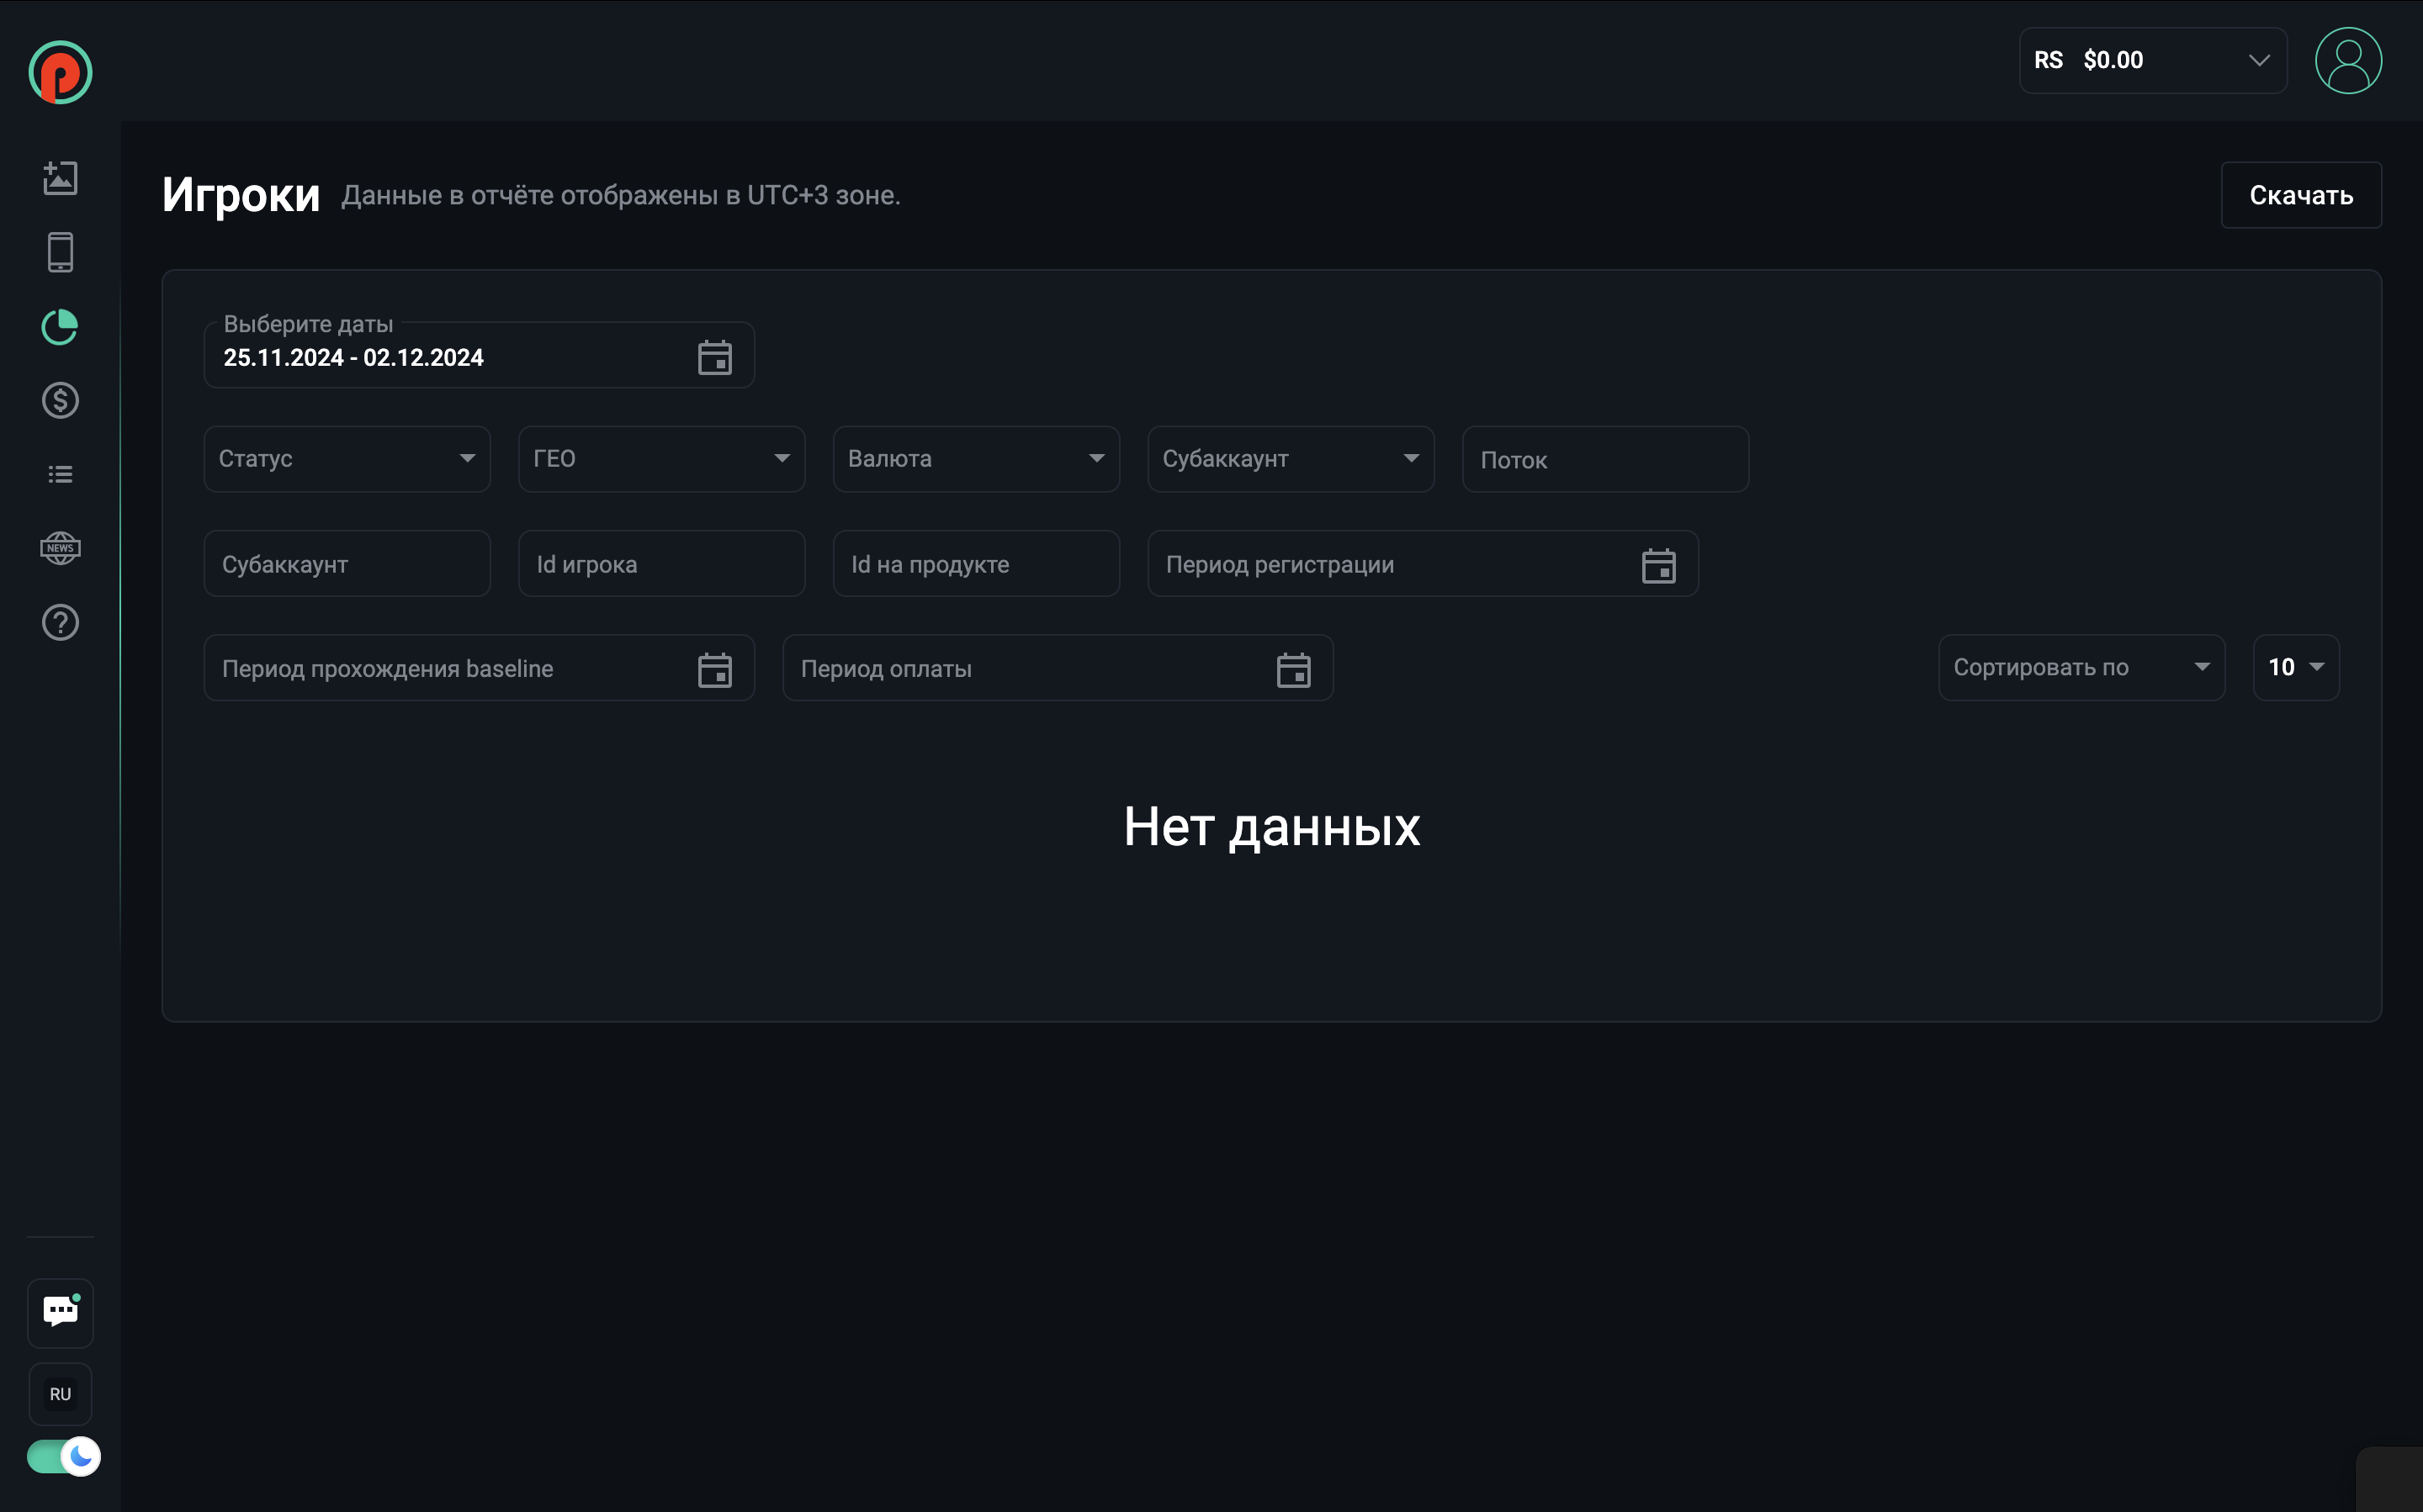Expand the RS $0.00 balance selector
The height and width of the screenshot is (1512, 2423).
click(x=2152, y=61)
